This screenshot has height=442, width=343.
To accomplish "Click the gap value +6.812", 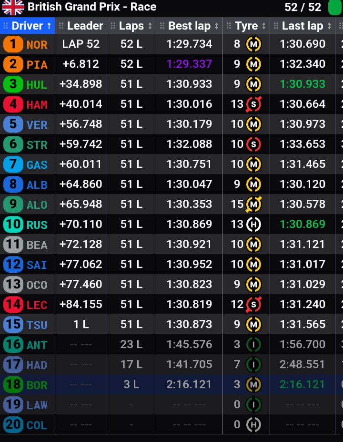I will coord(81,64).
